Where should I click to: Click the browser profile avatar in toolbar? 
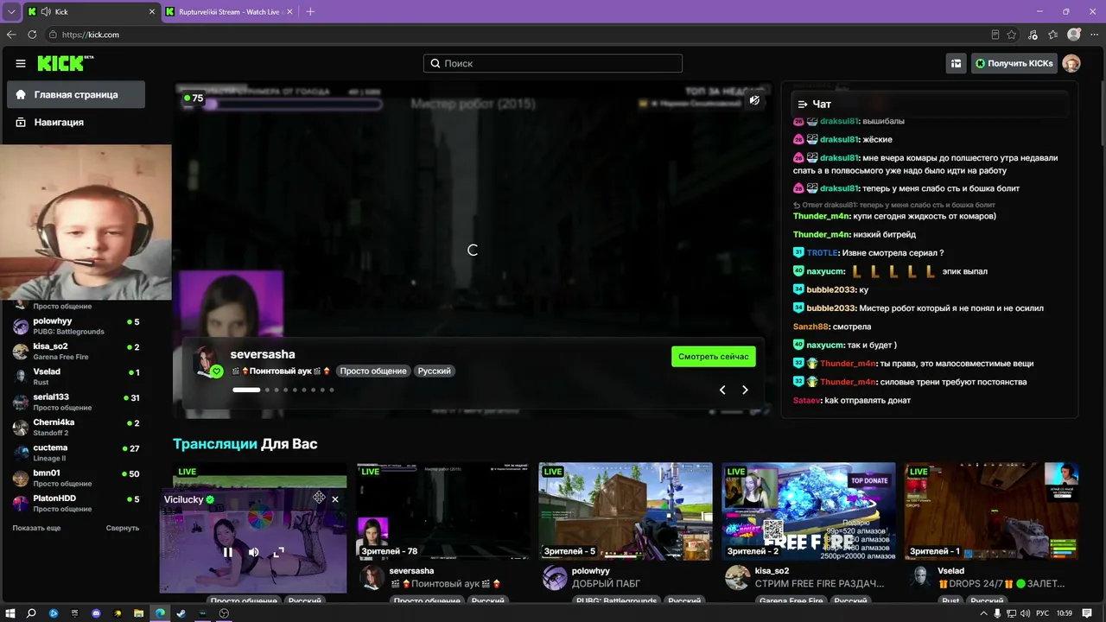click(x=1074, y=35)
